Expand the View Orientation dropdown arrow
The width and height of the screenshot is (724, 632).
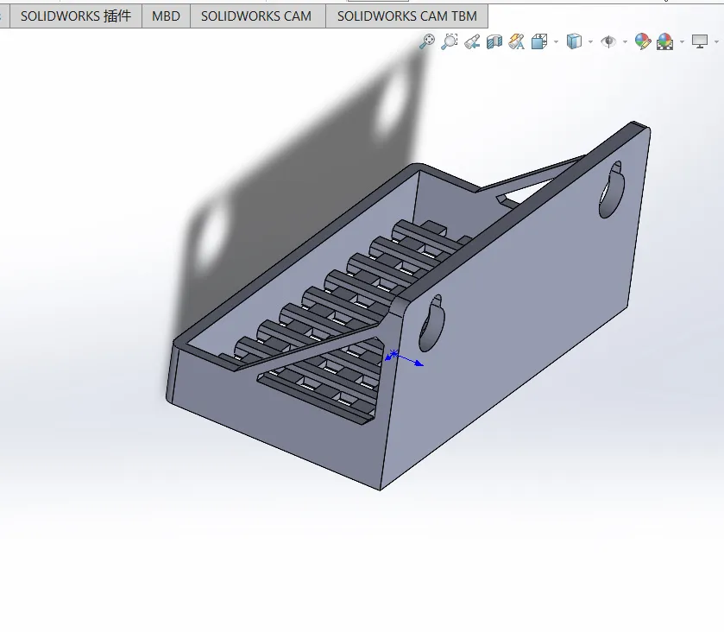click(556, 42)
